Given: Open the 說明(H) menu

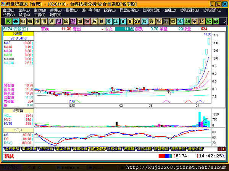Looking at the screenshot, I should (x=55, y=15).
